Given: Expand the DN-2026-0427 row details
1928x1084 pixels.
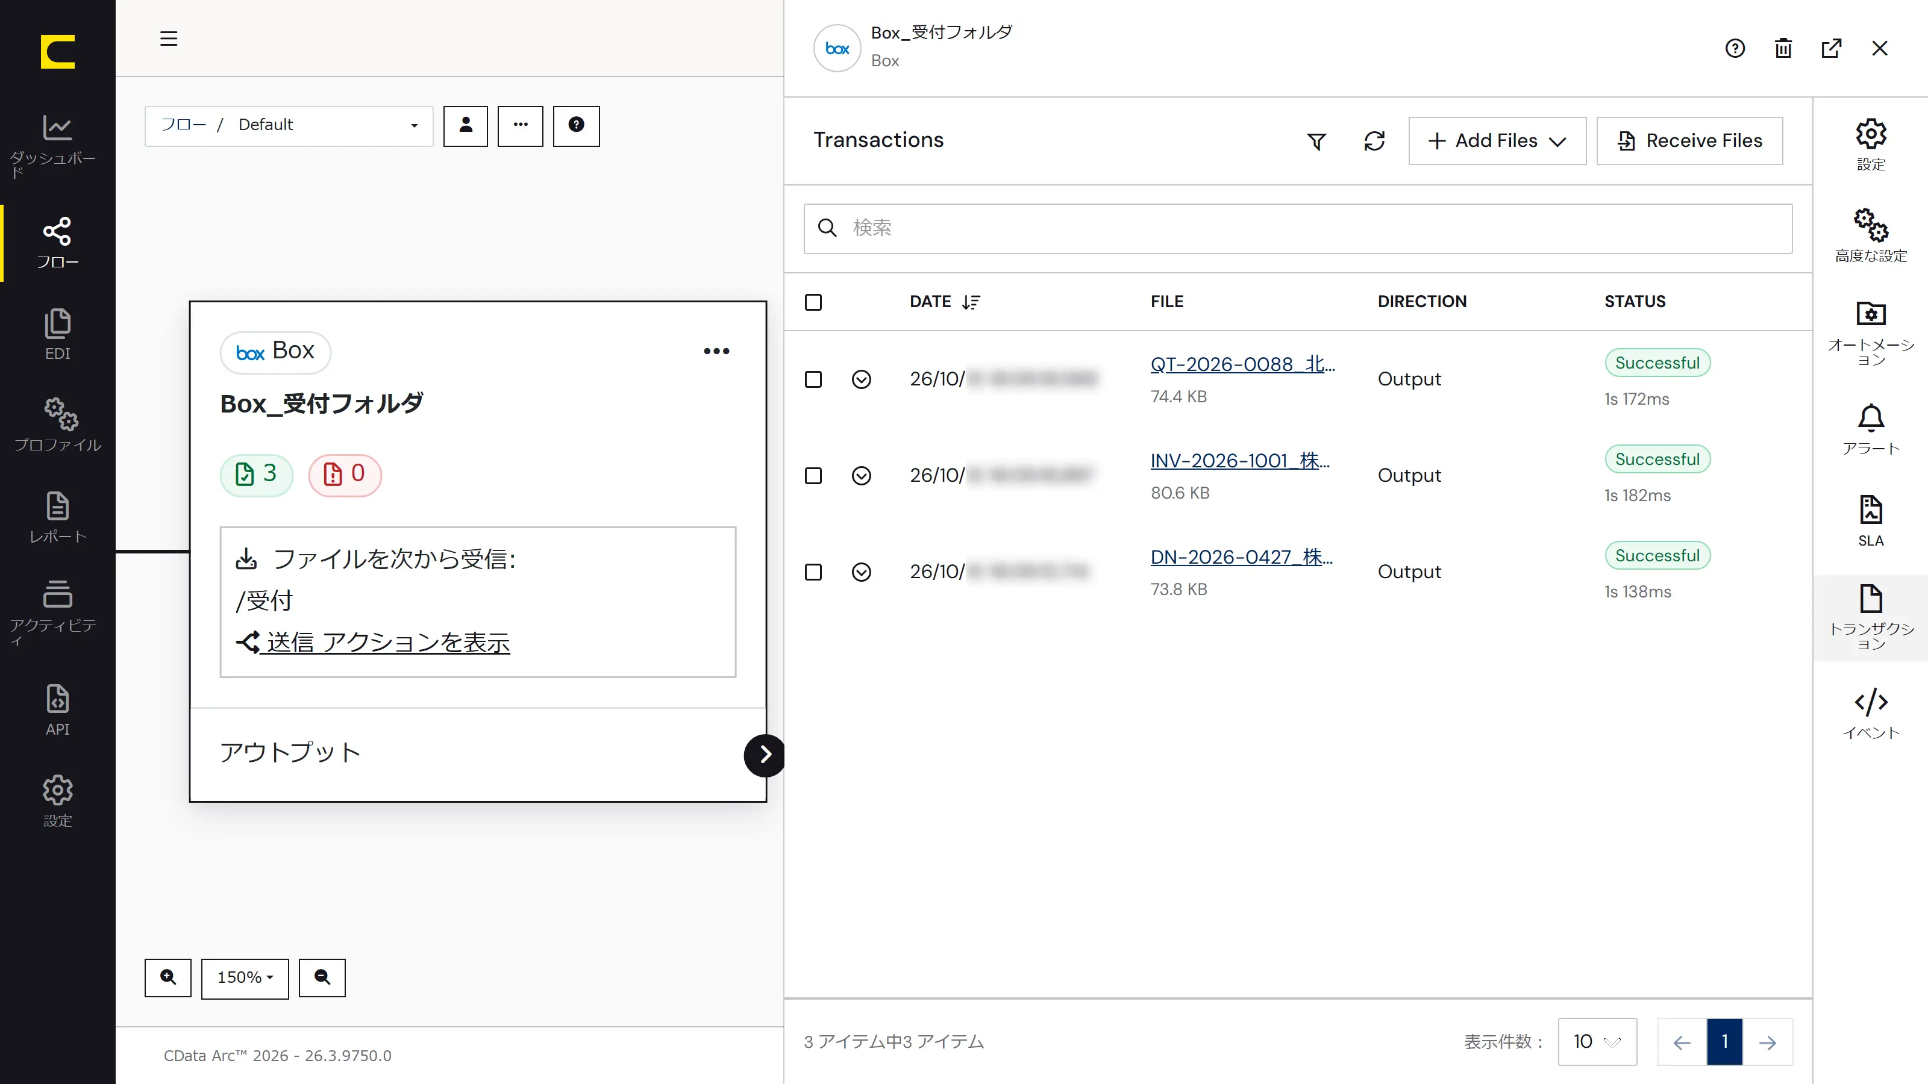Looking at the screenshot, I should [x=862, y=572].
